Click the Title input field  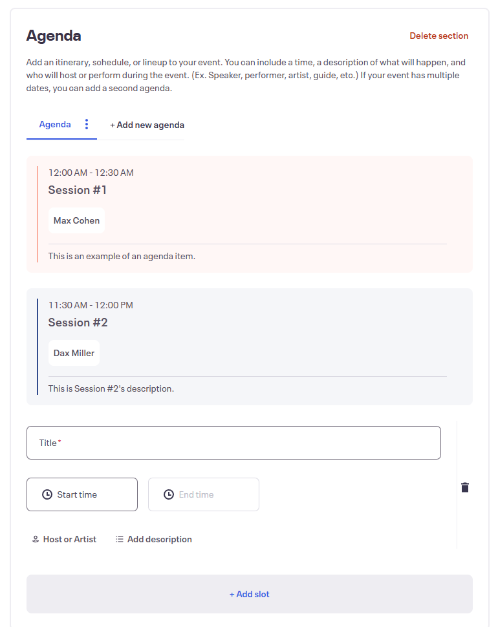233,443
